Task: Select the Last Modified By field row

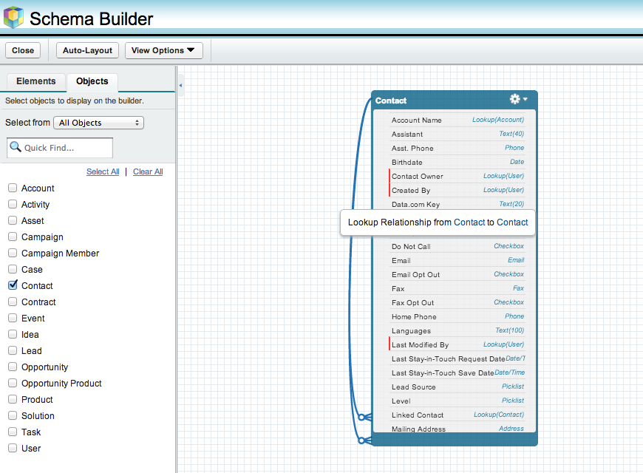Action: 457,344
